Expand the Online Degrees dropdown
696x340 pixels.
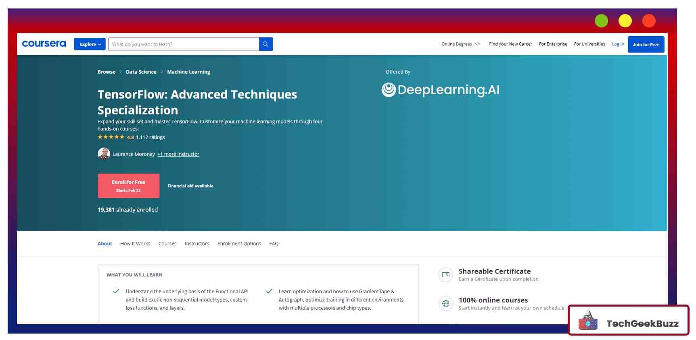(x=460, y=44)
